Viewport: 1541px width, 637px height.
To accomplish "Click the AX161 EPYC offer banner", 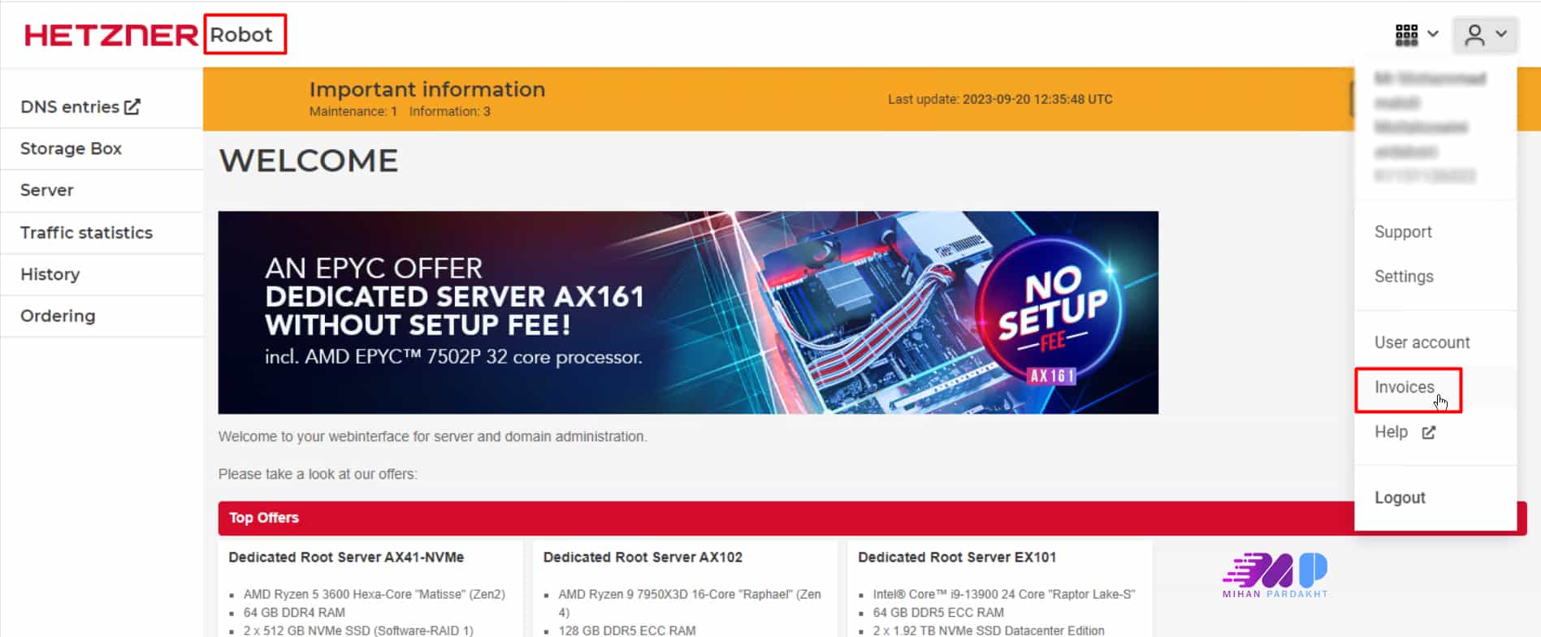I will point(688,312).
